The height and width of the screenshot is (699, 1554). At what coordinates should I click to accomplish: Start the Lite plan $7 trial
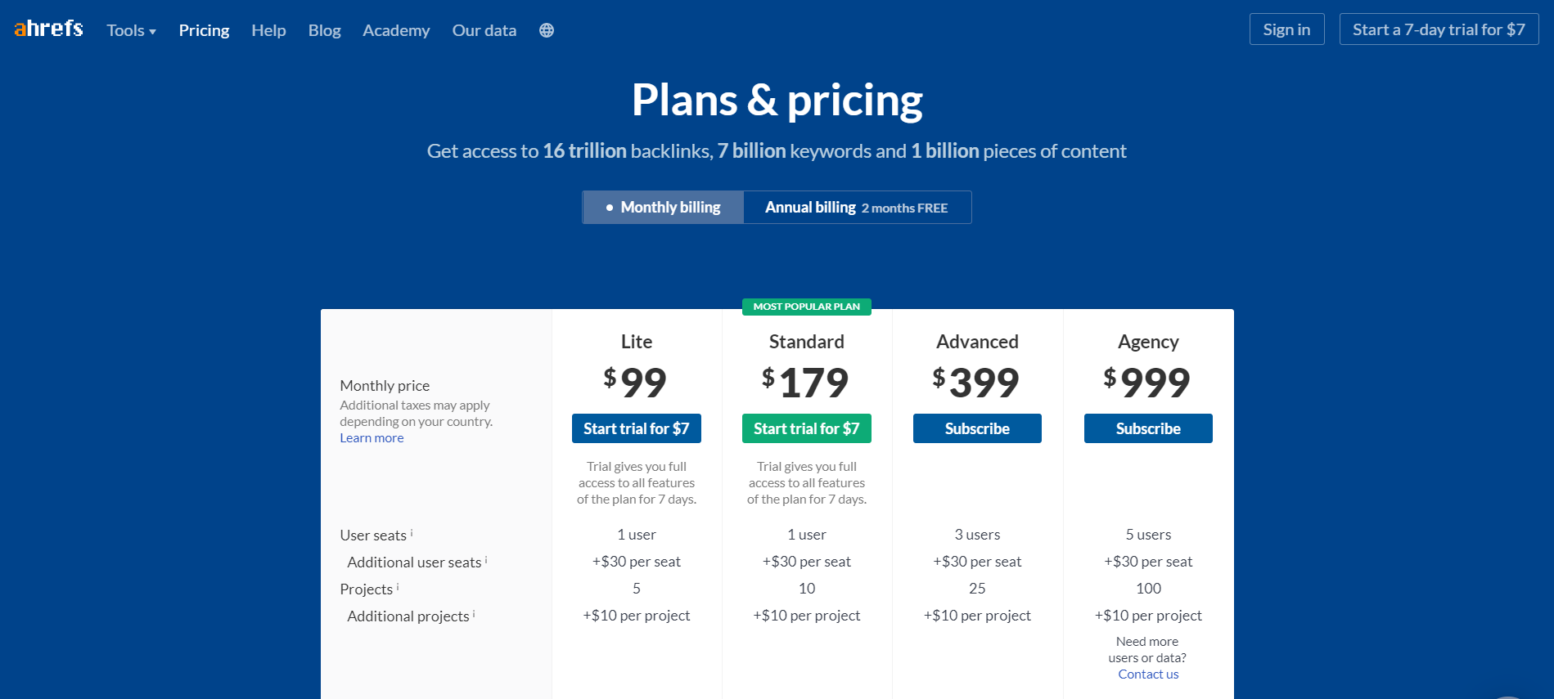[636, 428]
